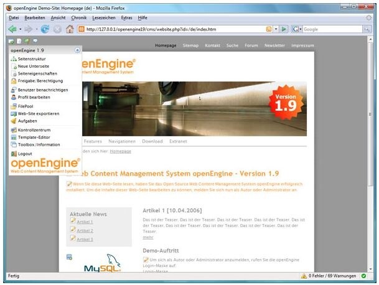Open Impressum in the top navigation

click(302, 45)
